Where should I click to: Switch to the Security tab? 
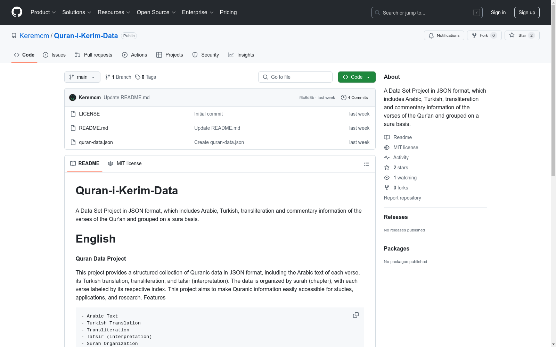pos(206,55)
